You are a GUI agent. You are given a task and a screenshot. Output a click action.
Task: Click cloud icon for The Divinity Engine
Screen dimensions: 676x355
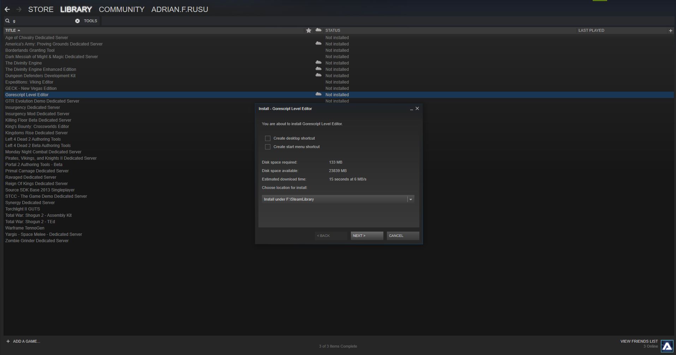tap(318, 62)
